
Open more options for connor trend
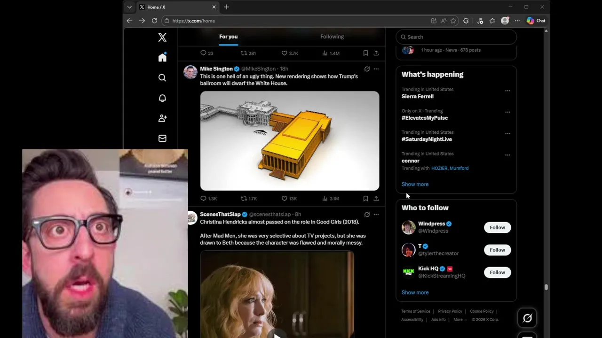pos(507,155)
